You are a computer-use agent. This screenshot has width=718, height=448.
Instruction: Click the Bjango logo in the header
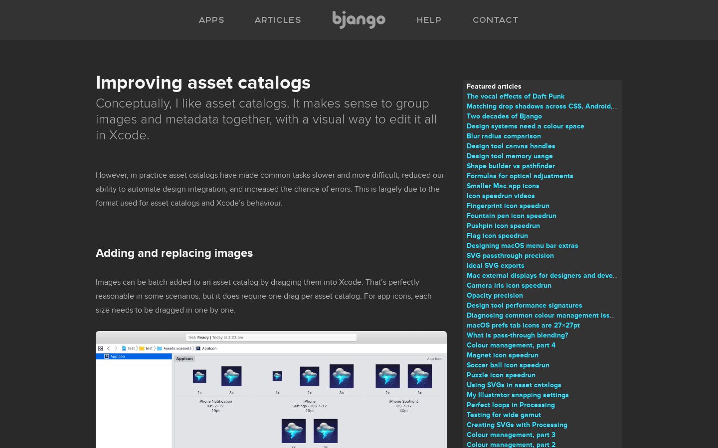359,20
